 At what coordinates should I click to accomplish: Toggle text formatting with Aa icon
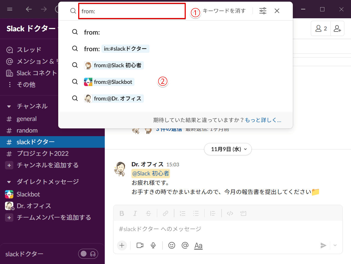coord(198,246)
